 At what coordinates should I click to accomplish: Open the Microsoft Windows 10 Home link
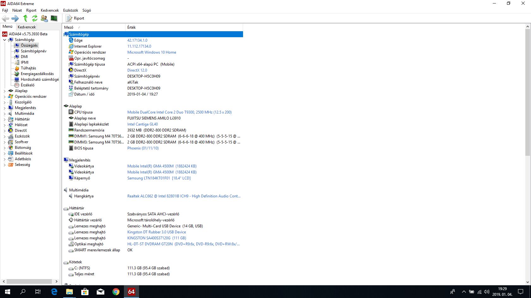click(x=152, y=52)
